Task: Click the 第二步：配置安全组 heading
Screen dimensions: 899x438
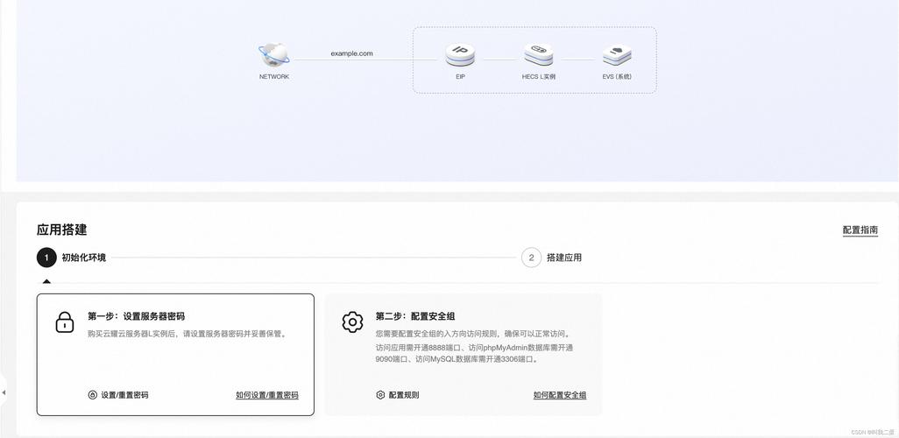Action: (x=415, y=316)
